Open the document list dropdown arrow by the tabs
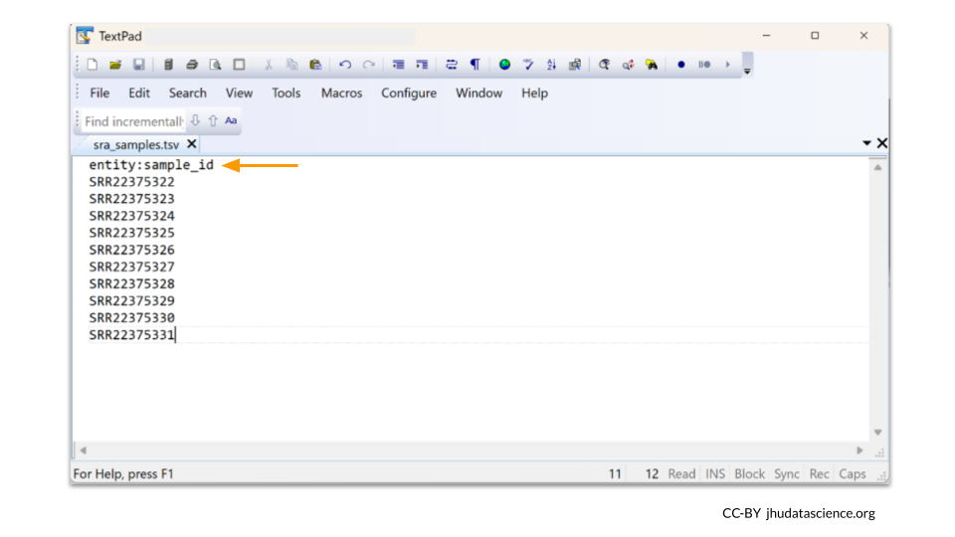Screen dimensions: 955x537 (x=866, y=144)
